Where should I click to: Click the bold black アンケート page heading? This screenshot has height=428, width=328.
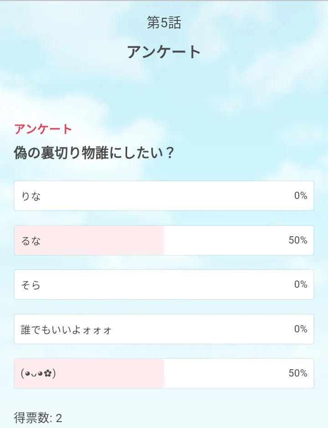(x=164, y=52)
